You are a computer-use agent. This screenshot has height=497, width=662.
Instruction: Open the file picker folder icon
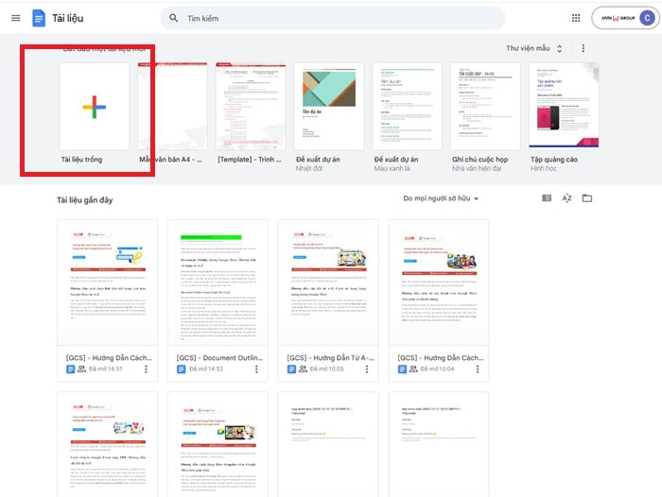(587, 197)
